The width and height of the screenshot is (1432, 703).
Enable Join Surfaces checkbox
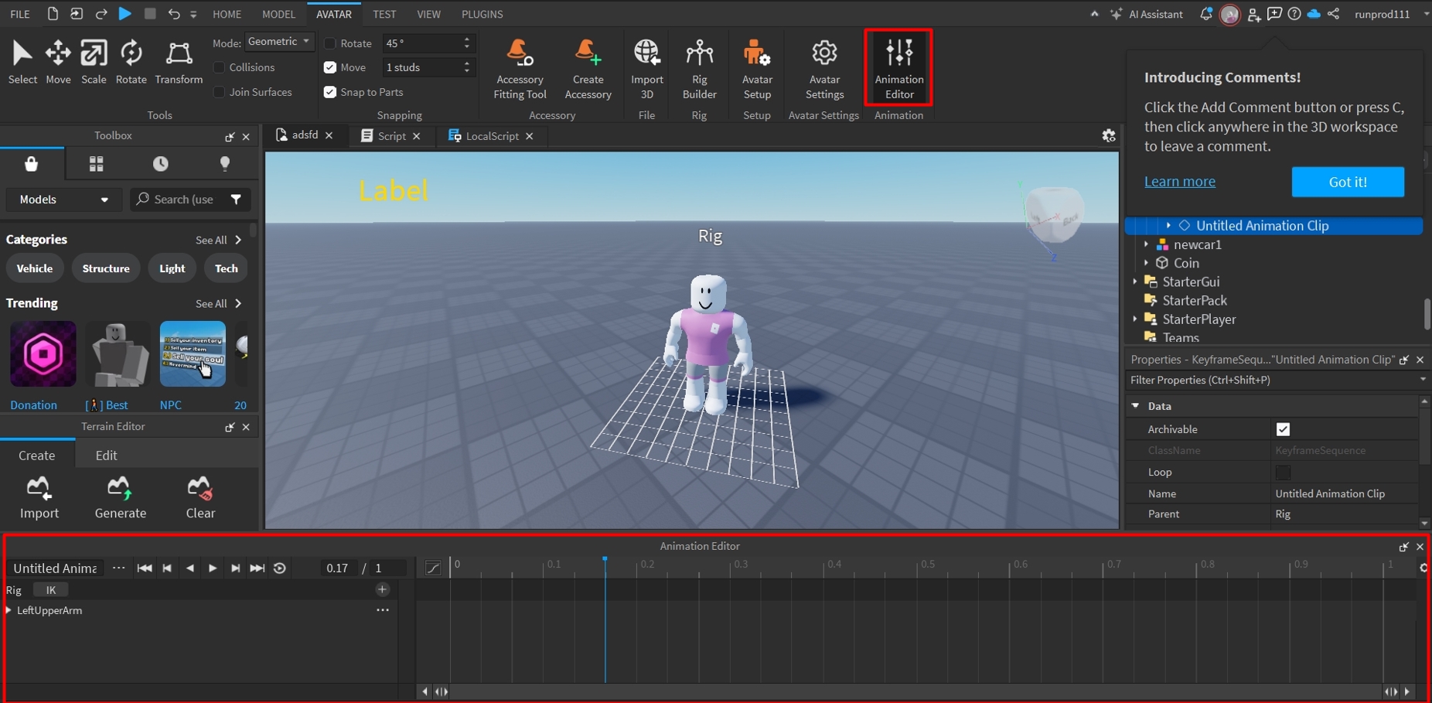tap(219, 92)
